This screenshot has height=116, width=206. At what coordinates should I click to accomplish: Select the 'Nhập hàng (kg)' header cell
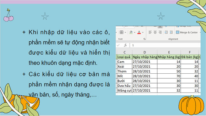(169, 57)
